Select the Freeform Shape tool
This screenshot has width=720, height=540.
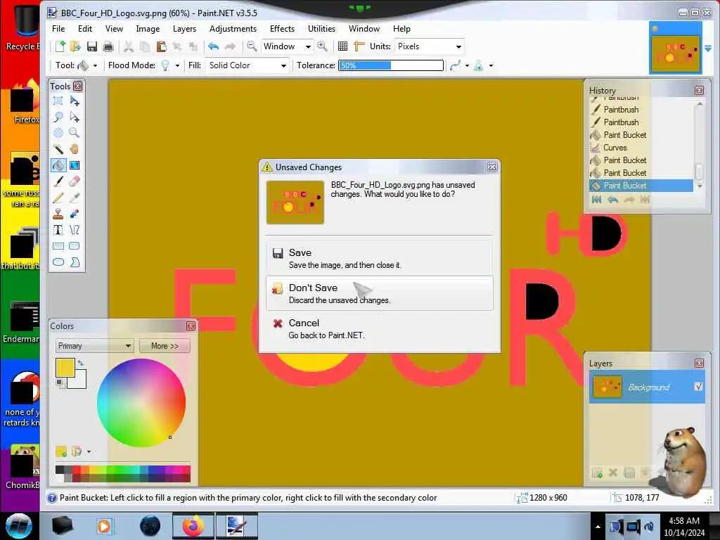click(75, 262)
